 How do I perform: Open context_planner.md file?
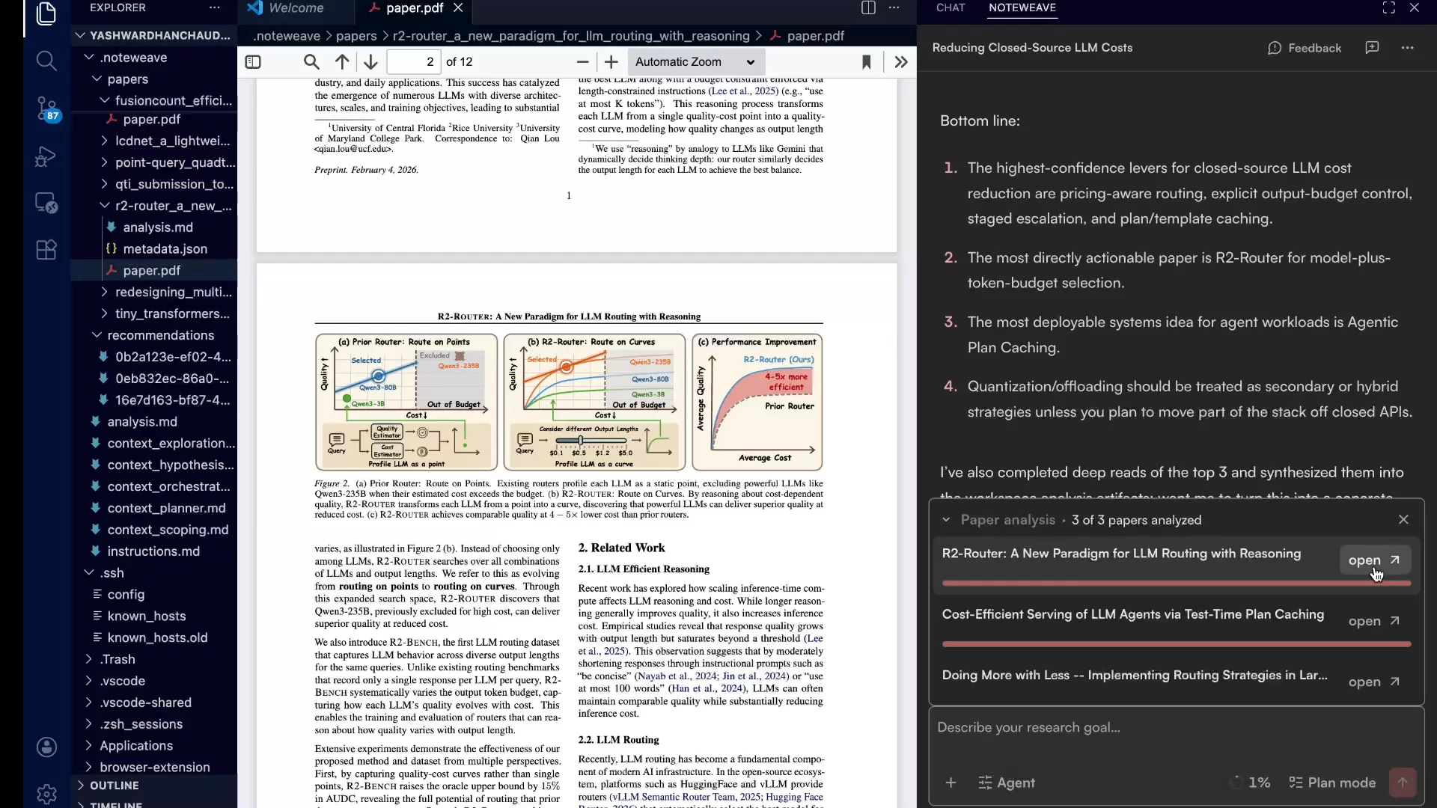coord(154,508)
